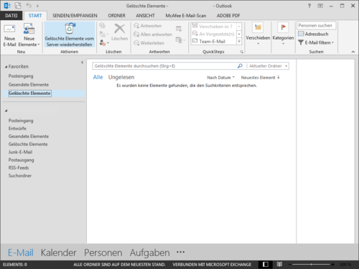This screenshot has height=269, width=359.
Task: Open the Neue Elemente menu button
Action: (29, 35)
